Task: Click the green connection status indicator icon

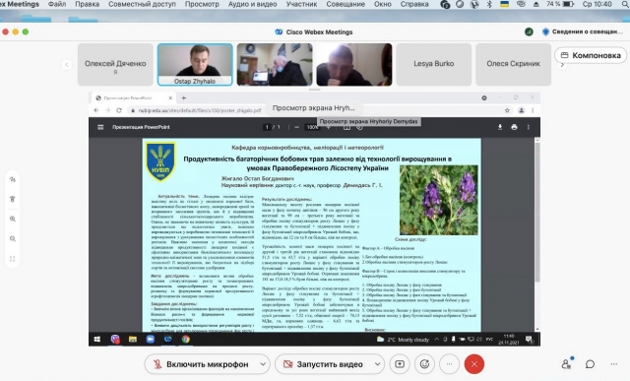Action: (x=529, y=32)
